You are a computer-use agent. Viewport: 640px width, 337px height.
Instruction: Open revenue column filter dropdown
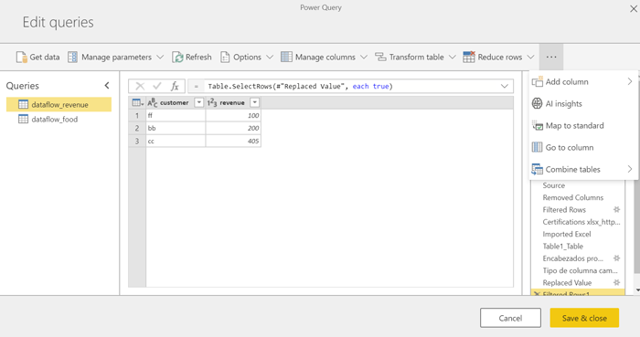tap(254, 102)
